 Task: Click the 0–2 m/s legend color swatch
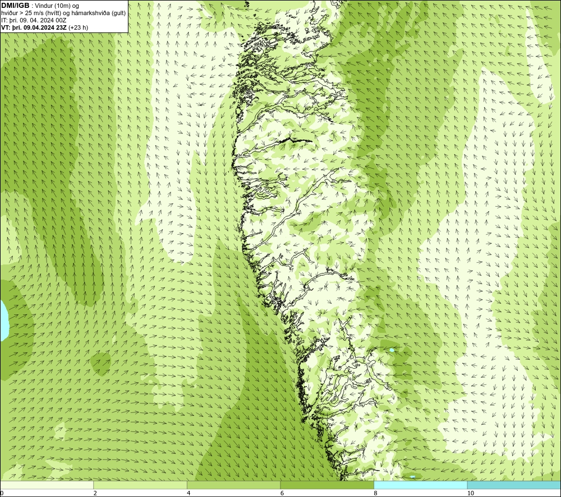47,485
